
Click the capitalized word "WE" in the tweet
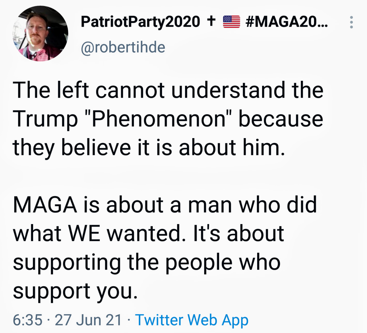(84, 234)
